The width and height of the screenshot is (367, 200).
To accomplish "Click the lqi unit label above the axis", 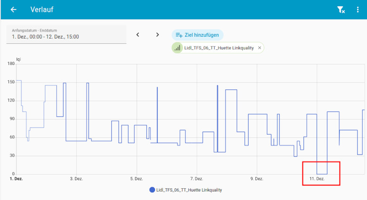I will point(18,59).
